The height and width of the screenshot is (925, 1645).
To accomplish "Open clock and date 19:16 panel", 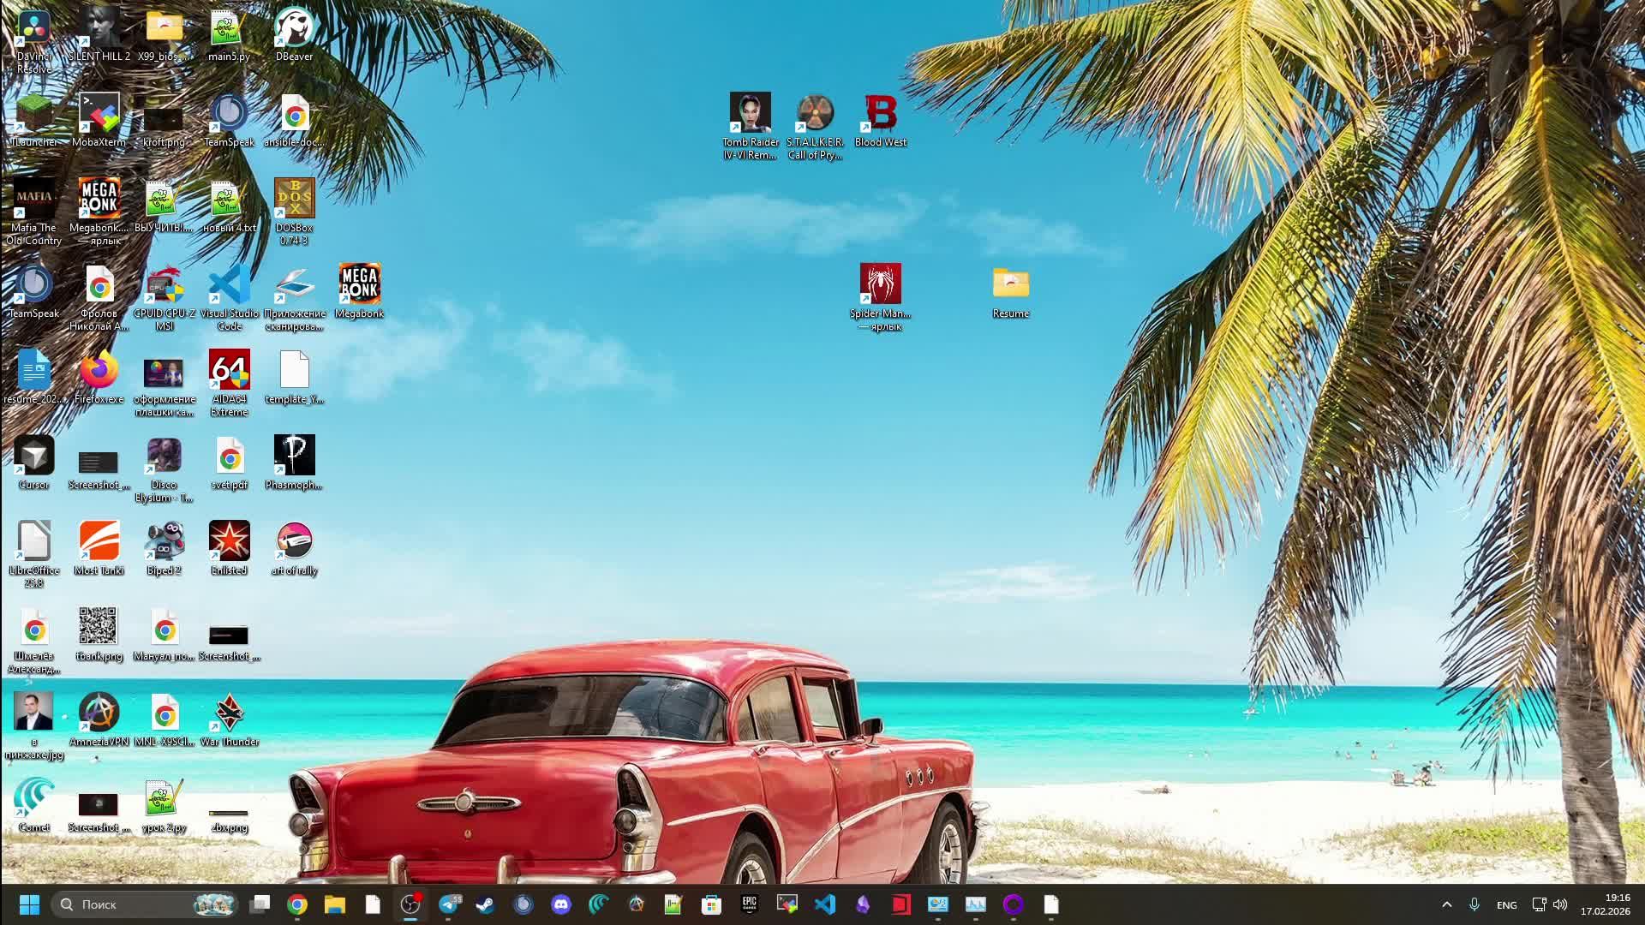I will point(1605,904).
